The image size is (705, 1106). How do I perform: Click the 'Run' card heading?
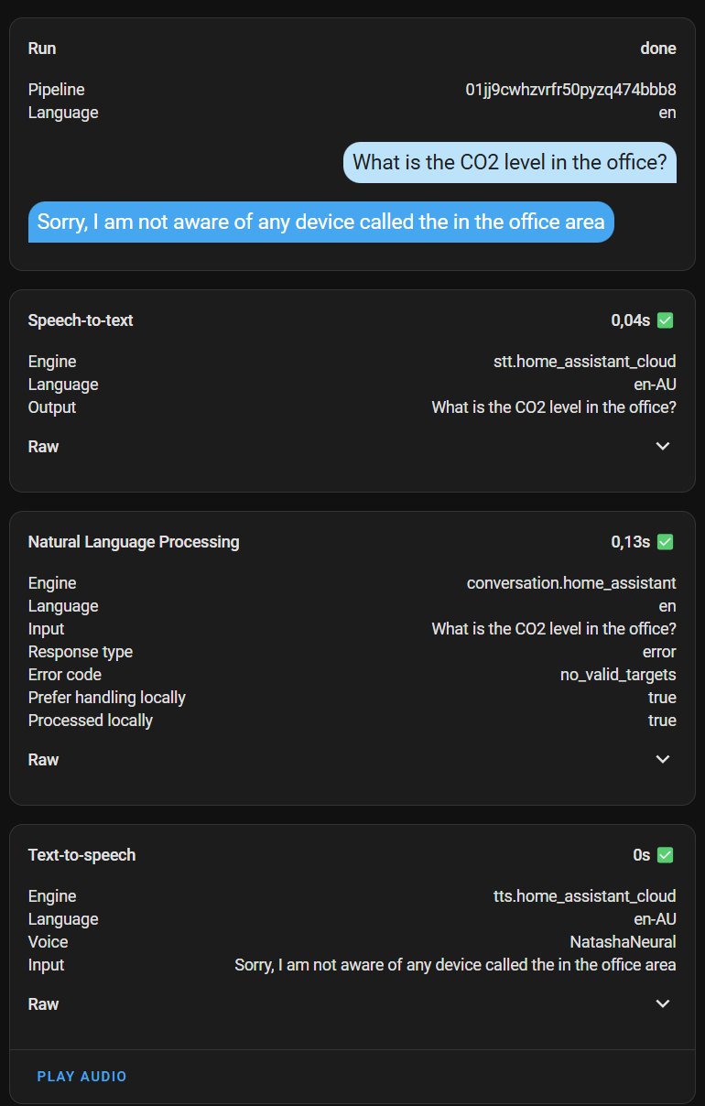click(42, 49)
